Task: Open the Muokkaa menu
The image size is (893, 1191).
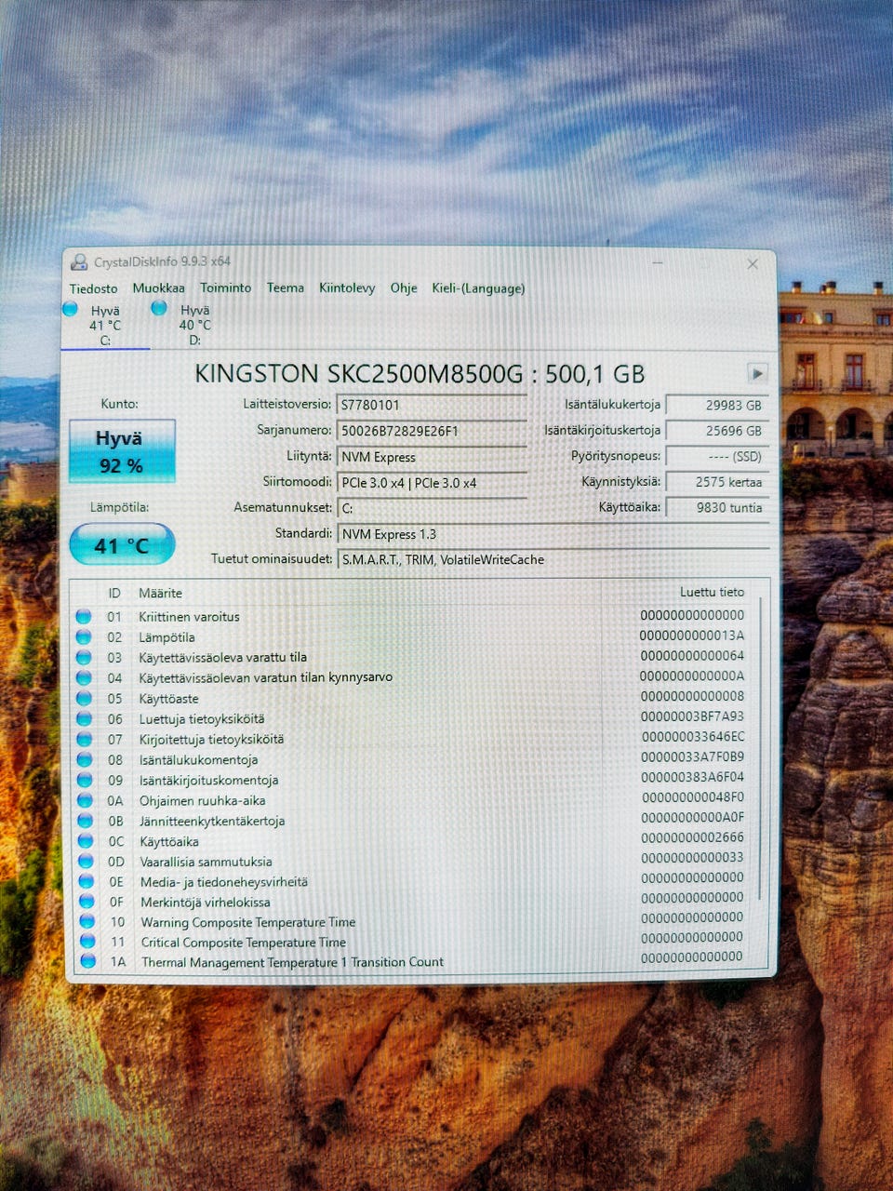Action: (158, 288)
